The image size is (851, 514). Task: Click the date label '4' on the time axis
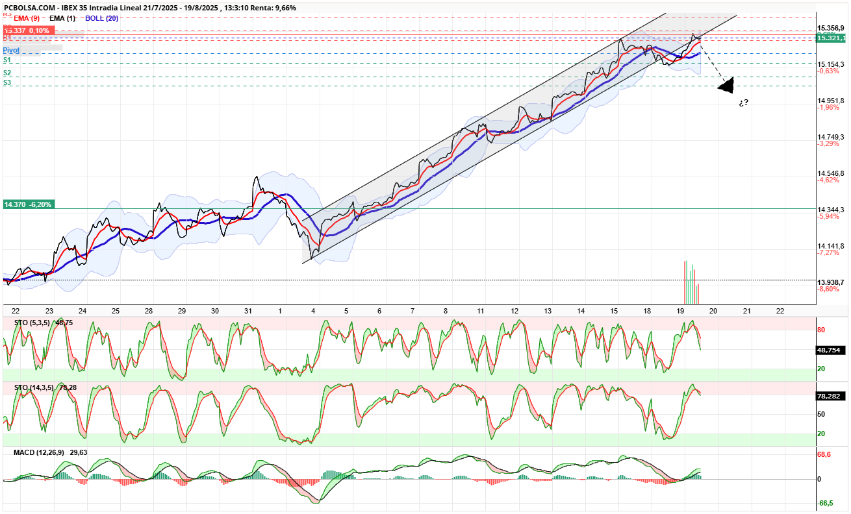click(314, 311)
